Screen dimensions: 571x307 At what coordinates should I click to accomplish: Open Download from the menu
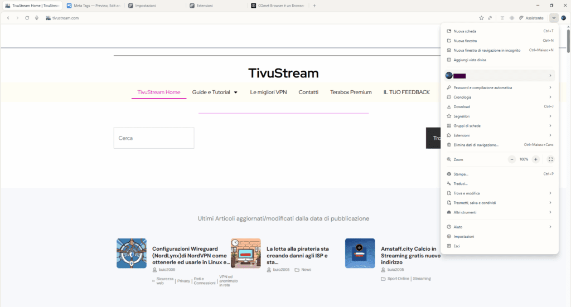(500, 106)
